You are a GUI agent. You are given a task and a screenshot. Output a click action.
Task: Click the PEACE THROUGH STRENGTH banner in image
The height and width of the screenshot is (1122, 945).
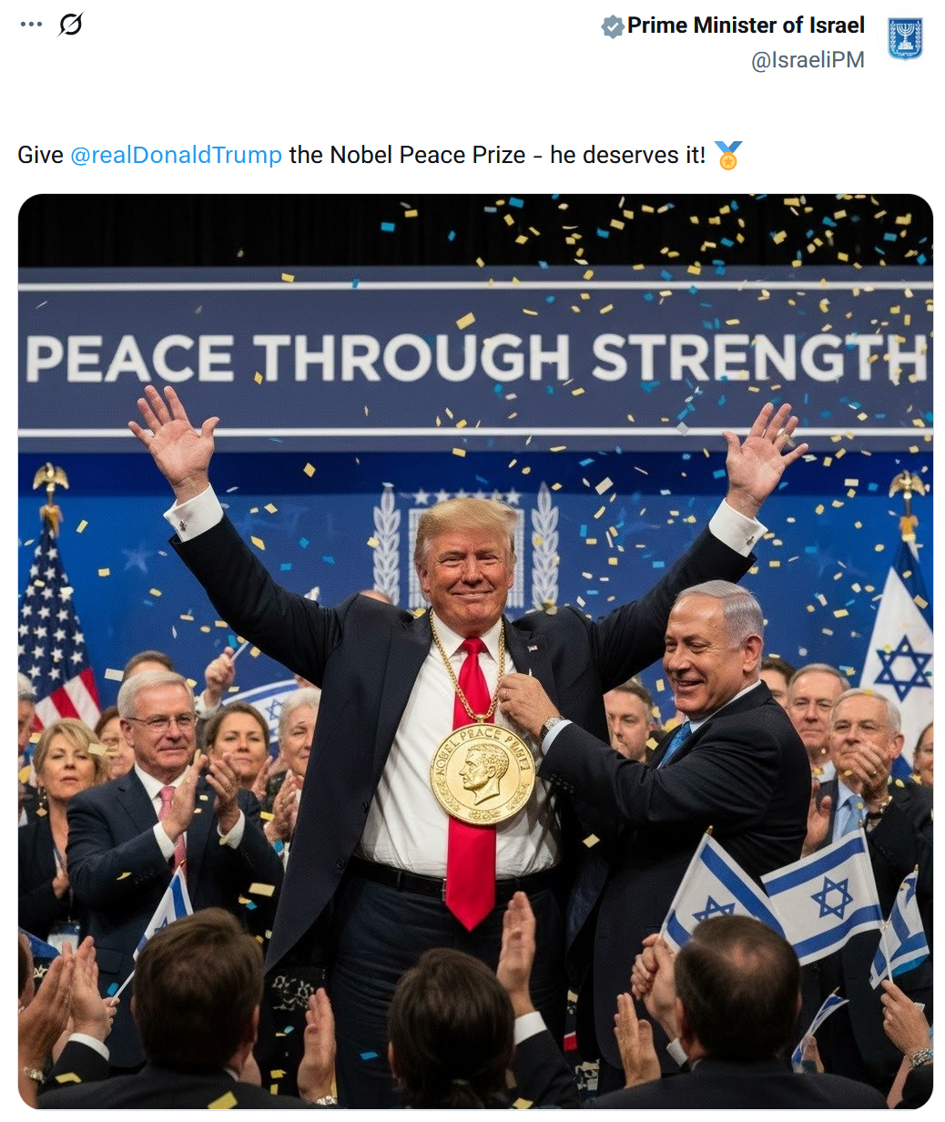(475, 359)
